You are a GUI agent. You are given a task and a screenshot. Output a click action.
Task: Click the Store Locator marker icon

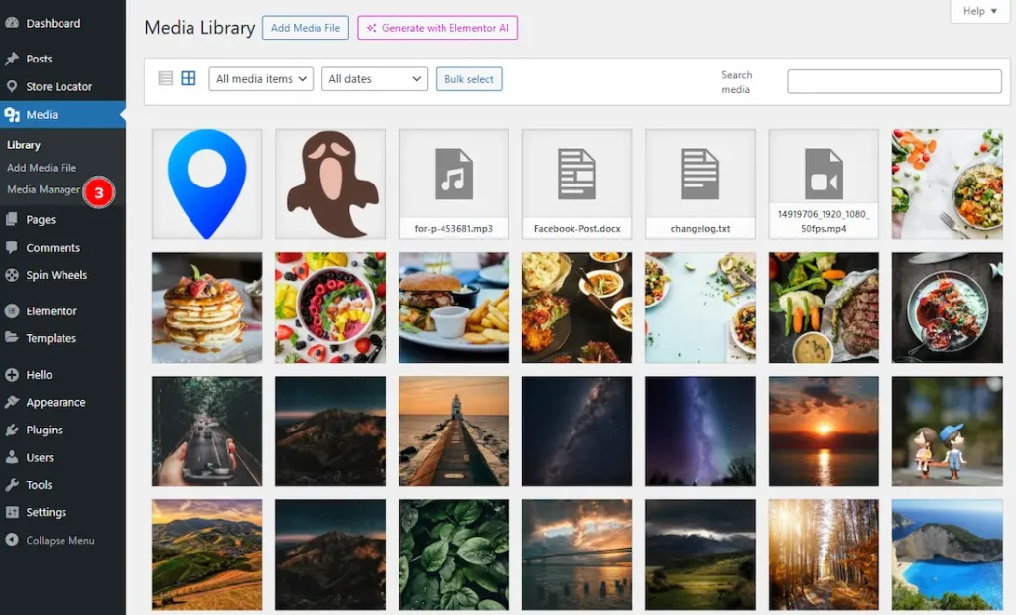click(x=12, y=86)
